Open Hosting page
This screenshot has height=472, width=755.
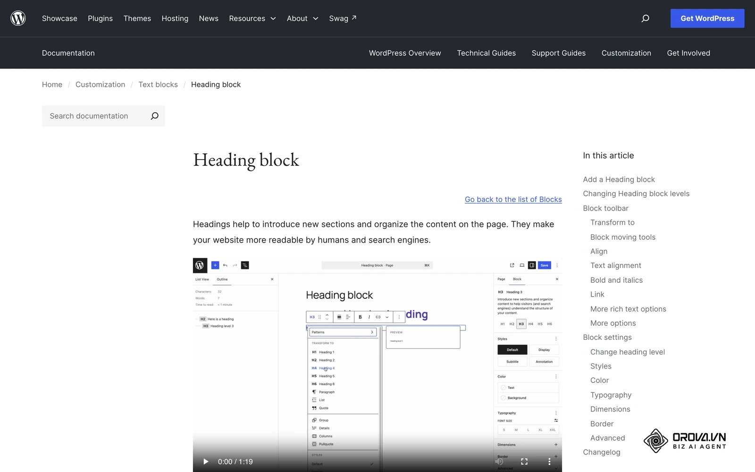[175, 18]
